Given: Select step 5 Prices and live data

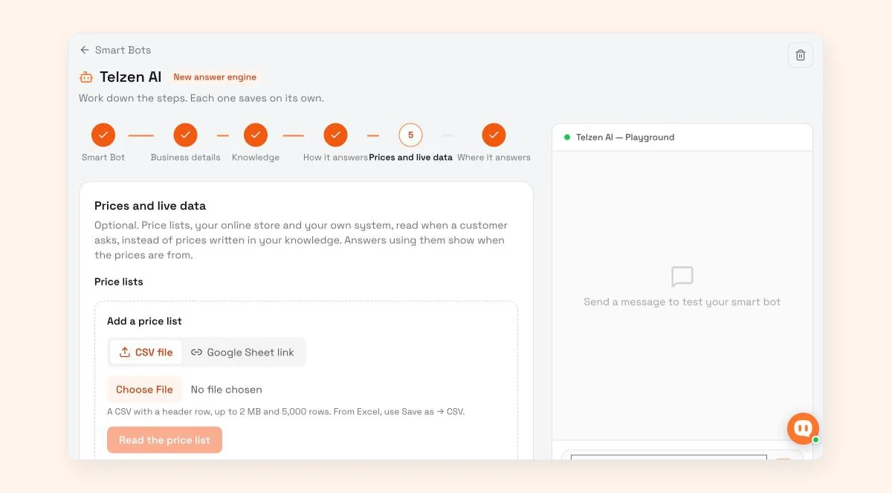Looking at the screenshot, I should pos(410,135).
